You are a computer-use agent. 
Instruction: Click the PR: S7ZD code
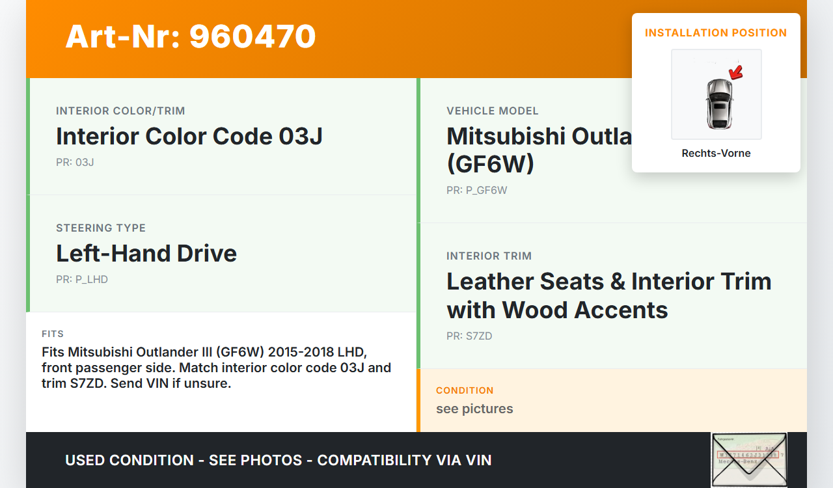click(469, 336)
